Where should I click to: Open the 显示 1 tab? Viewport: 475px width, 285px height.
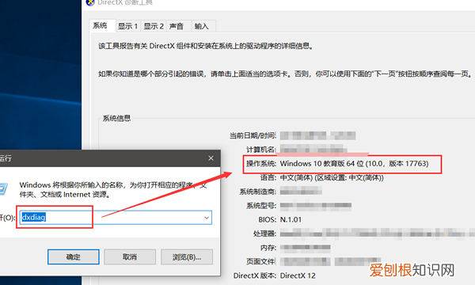(127, 26)
